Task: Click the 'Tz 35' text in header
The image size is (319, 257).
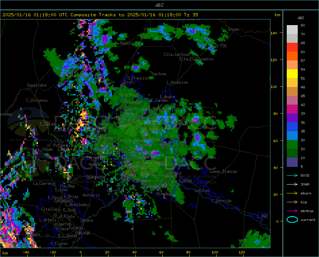Action: click(x=191, y=15)
